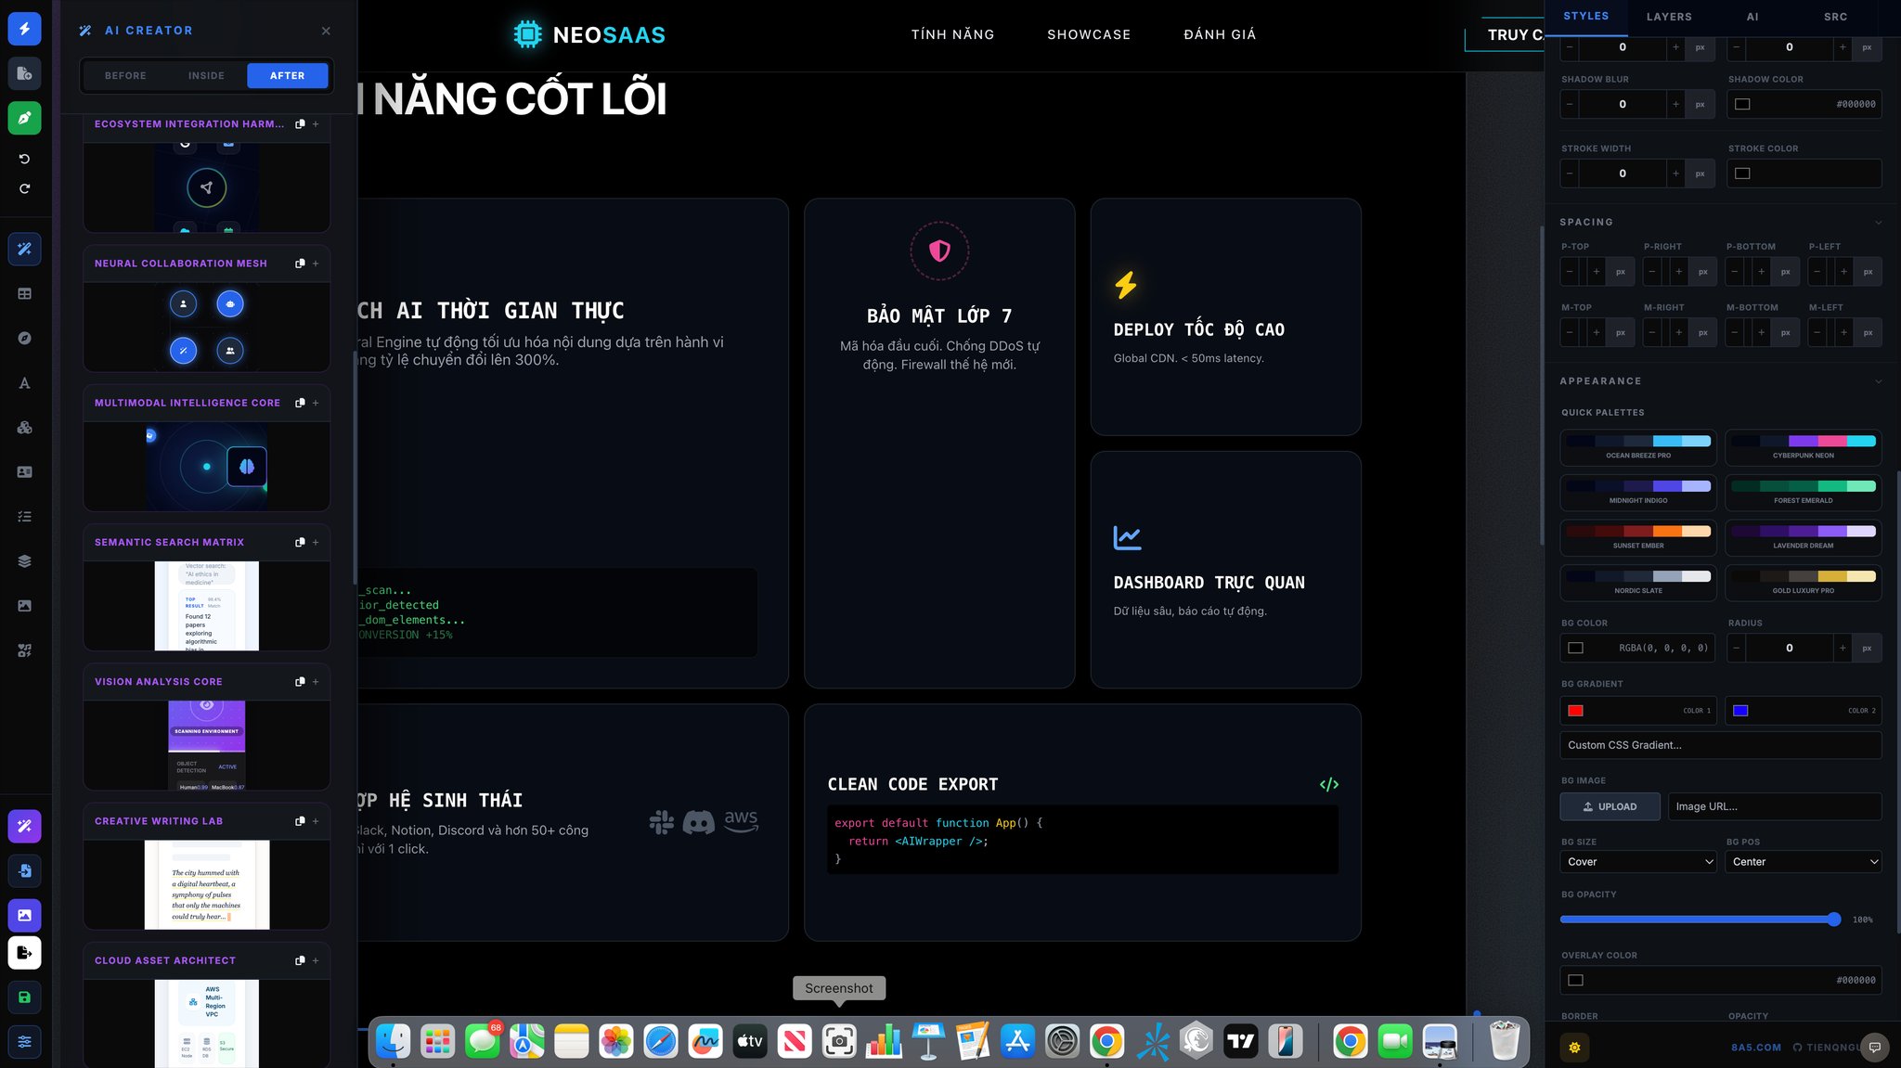
Task: Open the stacked cubes icon in sidebar
Action: pos(24,428)
